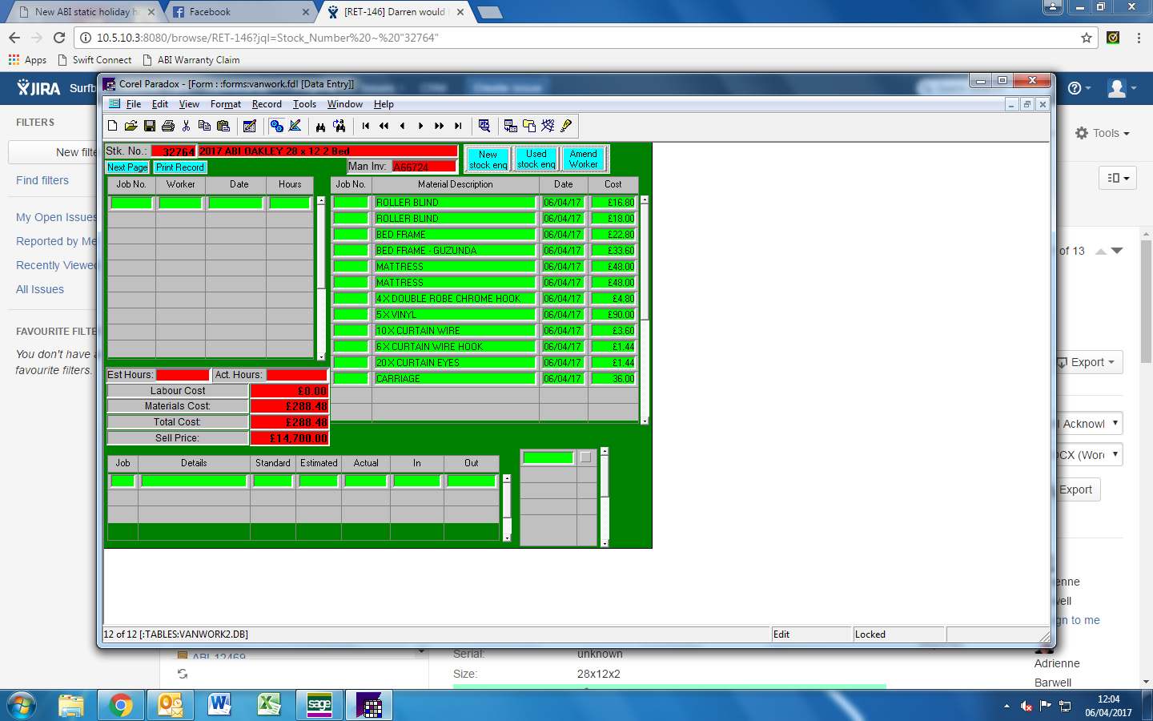Viewport: 1153px width, 721px height.
Task: Click the Man Inv field showing A66724
Action: [424, 167]
